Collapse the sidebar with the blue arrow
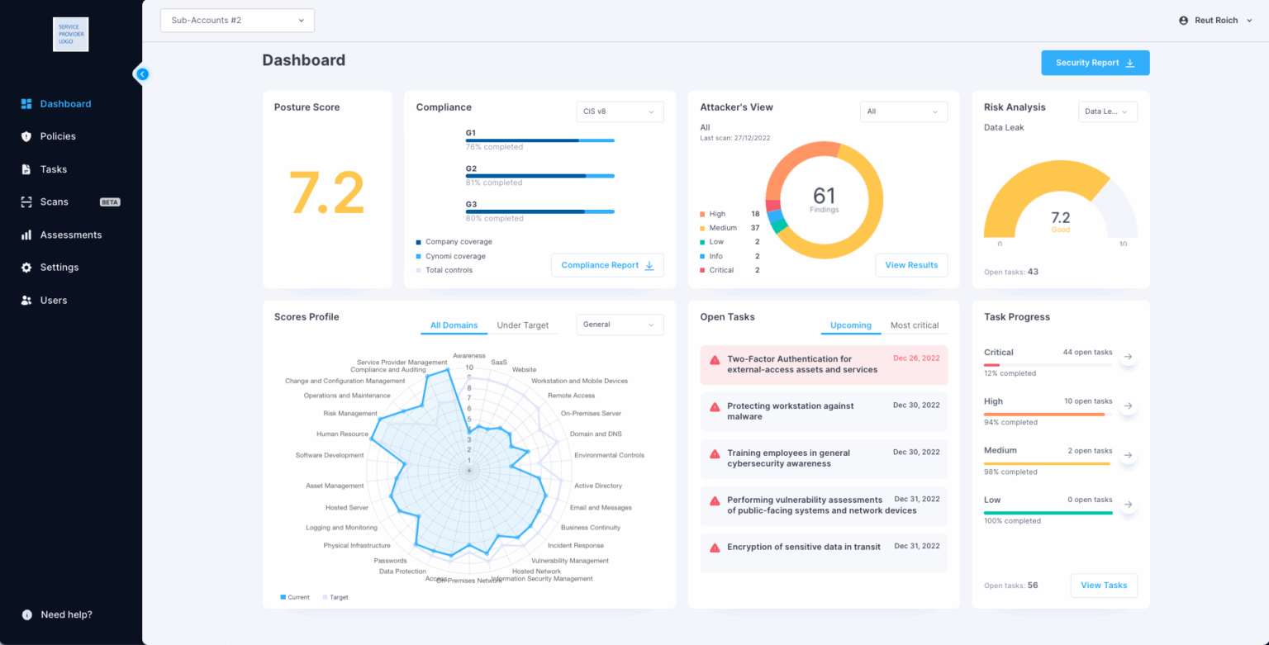This screenshot has width=1269, height=645. click(142, 74)
